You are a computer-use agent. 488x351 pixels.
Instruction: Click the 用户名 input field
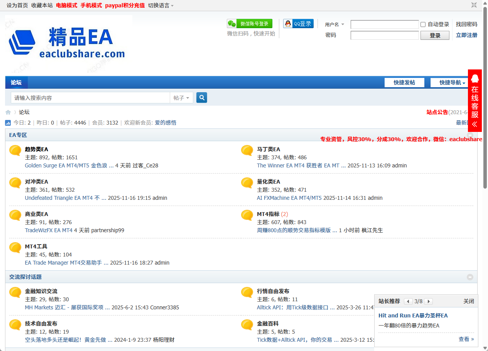click(x=384, y=24)
